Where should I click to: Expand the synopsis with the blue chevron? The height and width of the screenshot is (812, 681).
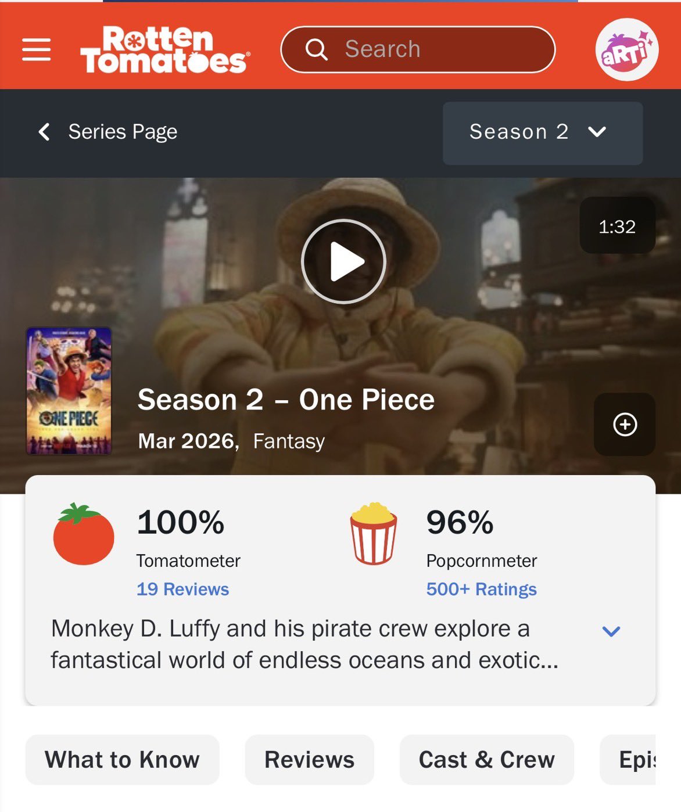tap(611, 631)
